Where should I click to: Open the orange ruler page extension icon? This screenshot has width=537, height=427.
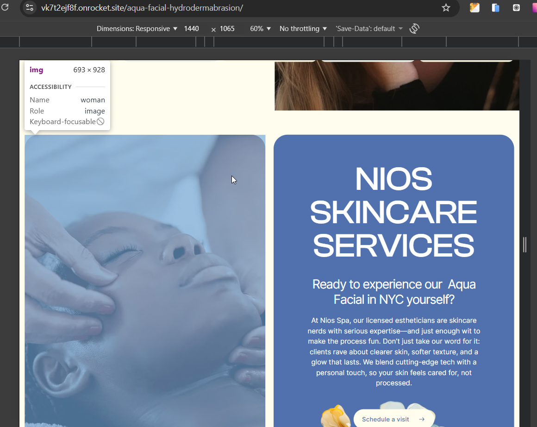click(x=475, y=7)
